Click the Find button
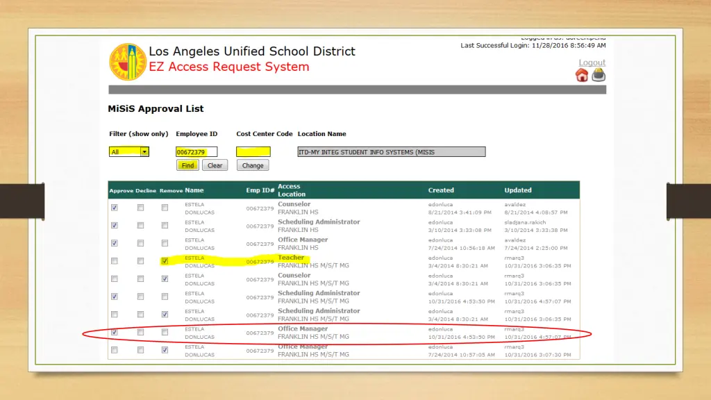Screen dimensions: 711x400 187,165
